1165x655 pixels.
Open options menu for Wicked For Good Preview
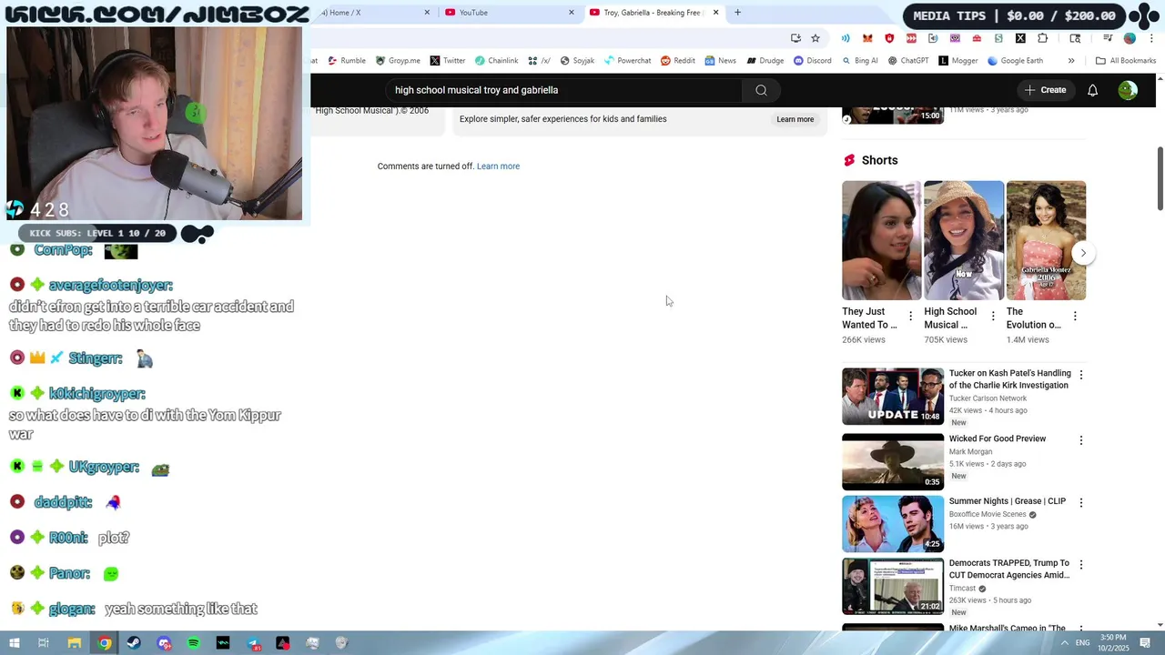tap(1081, 440)
